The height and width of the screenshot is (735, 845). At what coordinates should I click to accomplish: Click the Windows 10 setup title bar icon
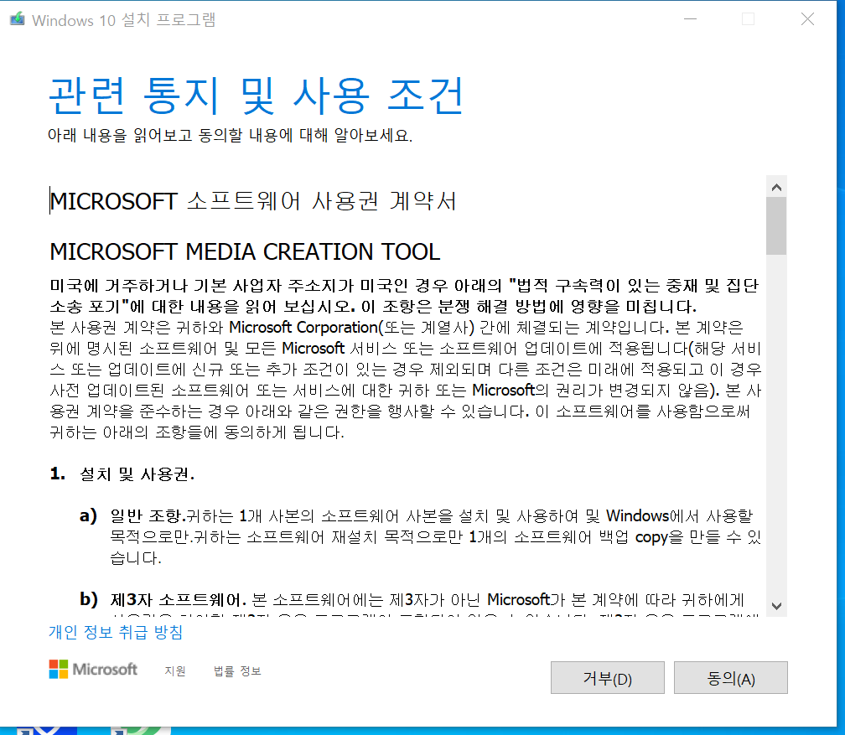coord(18,19)
